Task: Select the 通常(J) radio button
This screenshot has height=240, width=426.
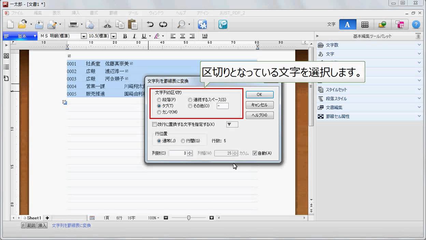Action: pyautogui.click(x=159, y=141)
